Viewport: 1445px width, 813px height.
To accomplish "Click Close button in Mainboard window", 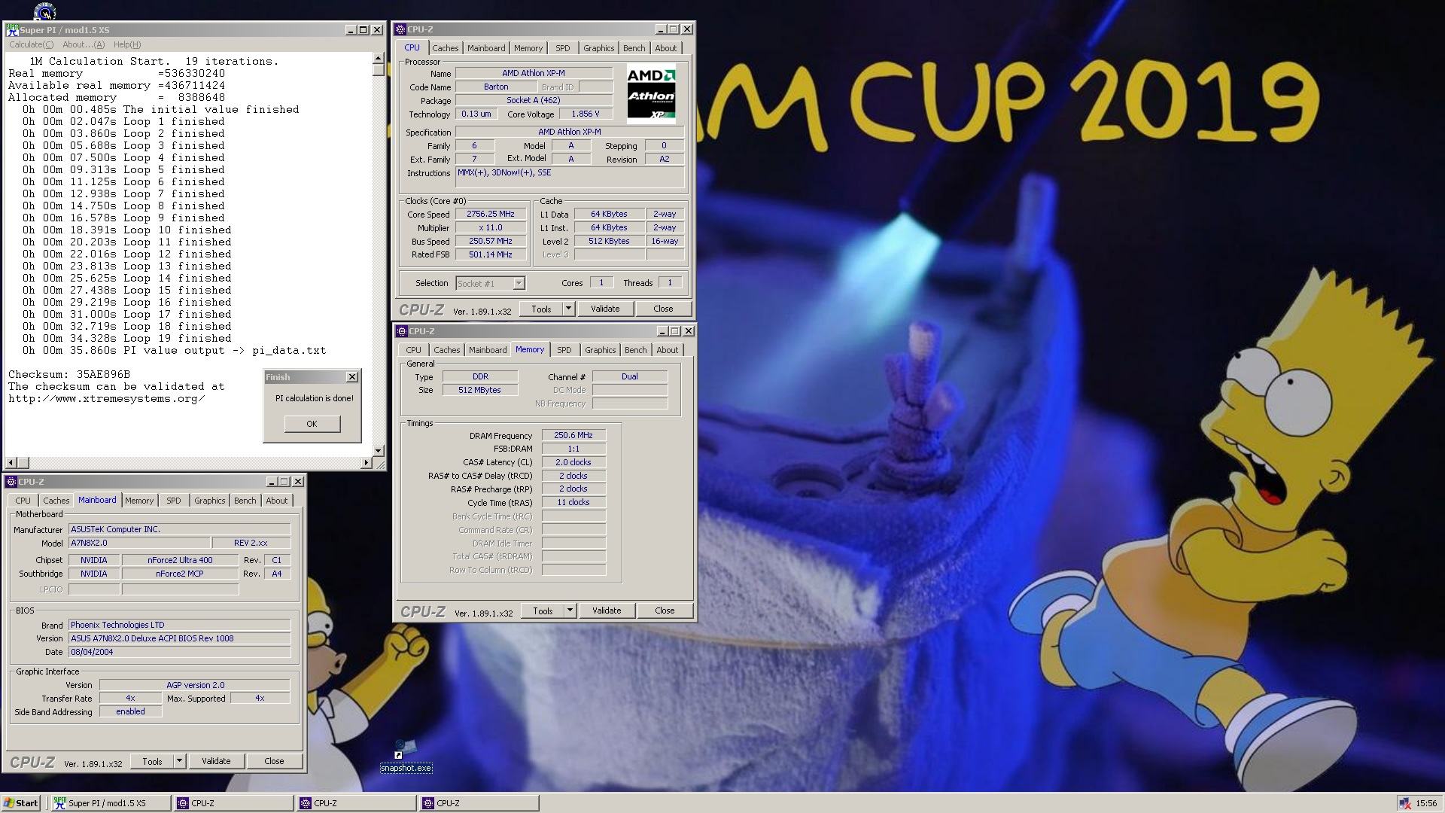I will 274,761.
